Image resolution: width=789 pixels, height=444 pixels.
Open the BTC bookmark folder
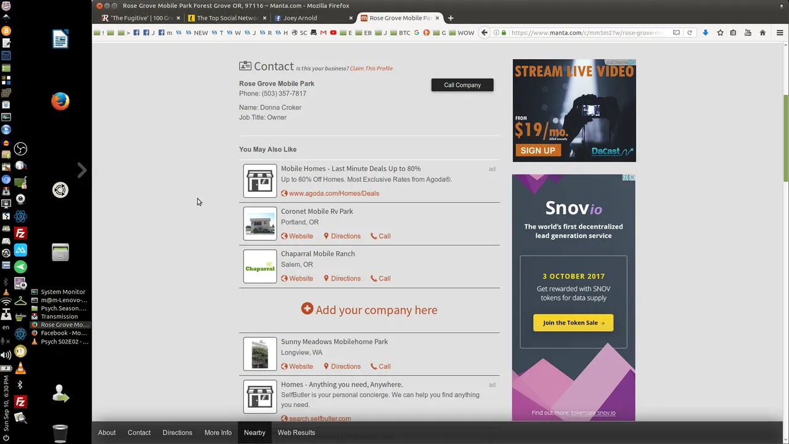coord(401,33)
